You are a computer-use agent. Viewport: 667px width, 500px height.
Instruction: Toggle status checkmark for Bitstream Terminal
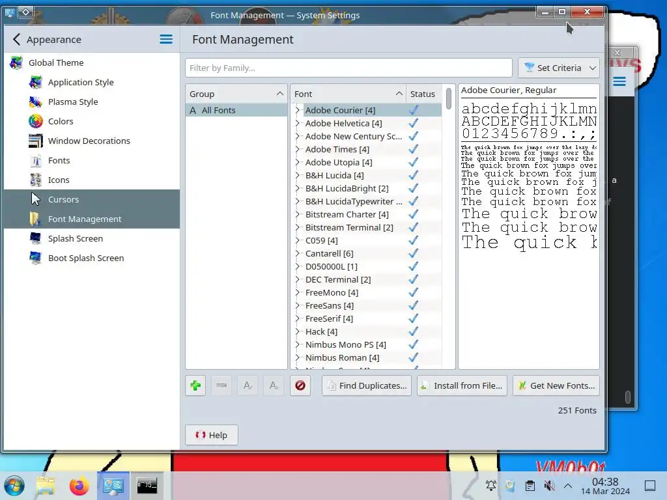coord(413,227)
